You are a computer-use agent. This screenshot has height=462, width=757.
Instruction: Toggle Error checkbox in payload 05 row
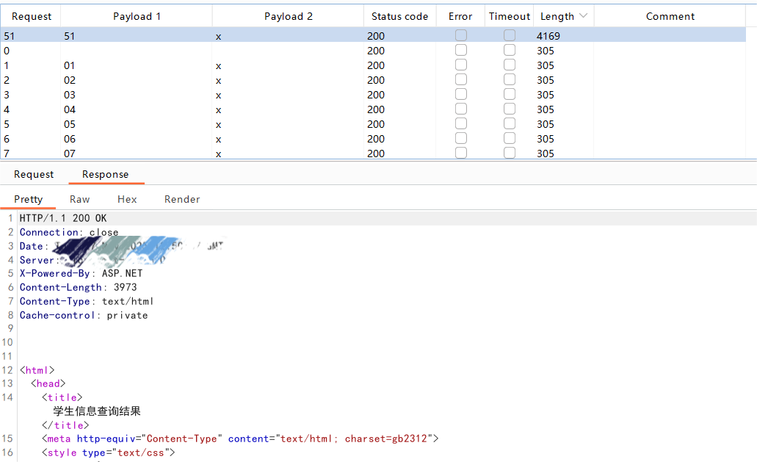461,123
